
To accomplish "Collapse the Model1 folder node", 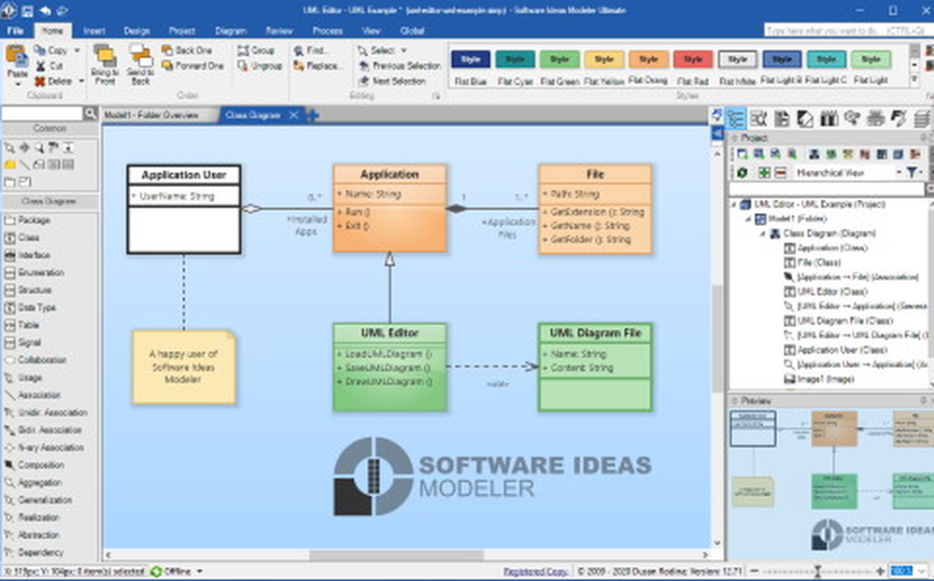I will (748, 219).
